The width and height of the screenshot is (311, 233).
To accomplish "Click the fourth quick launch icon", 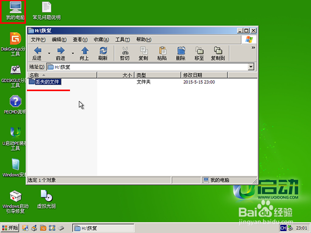I will point(52,228).
